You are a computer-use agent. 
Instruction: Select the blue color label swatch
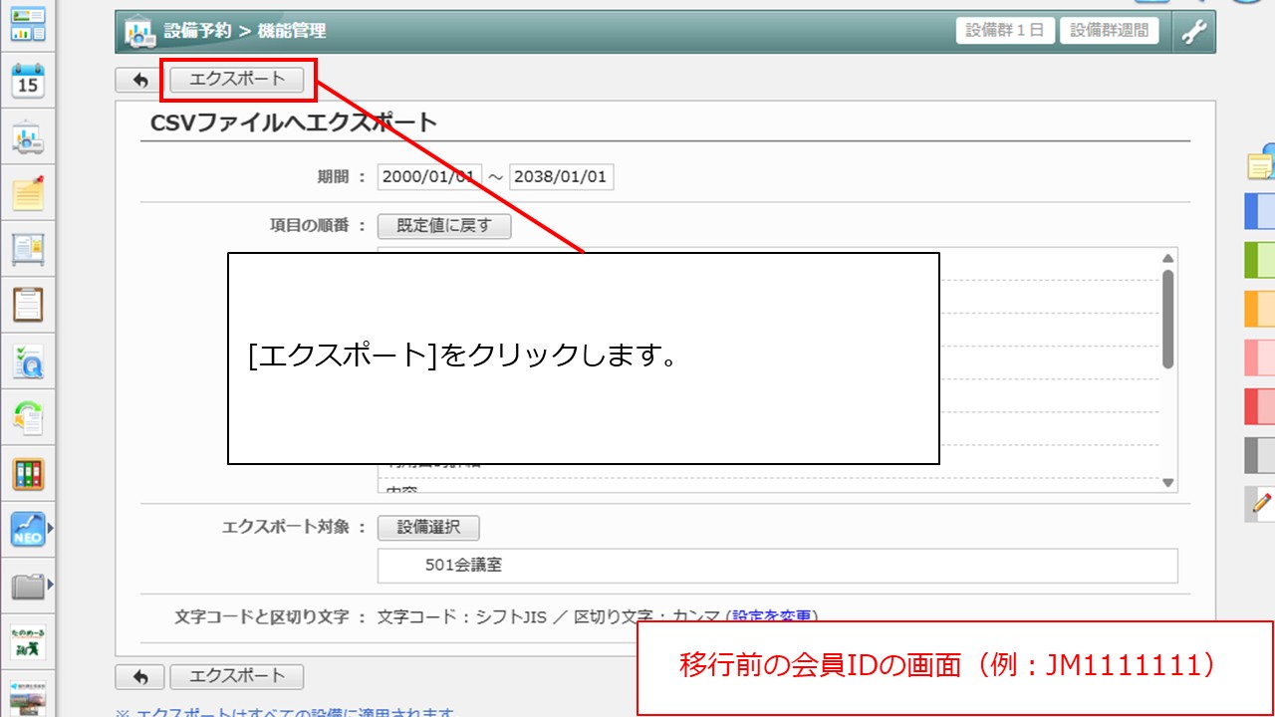[1260, 211]
